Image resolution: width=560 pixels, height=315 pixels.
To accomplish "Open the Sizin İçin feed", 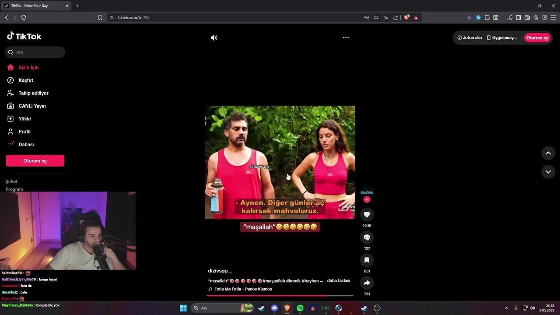I will coord(28,67).
